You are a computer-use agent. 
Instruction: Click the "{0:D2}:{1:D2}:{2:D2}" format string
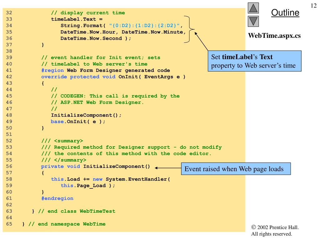(x=144, y=26)
